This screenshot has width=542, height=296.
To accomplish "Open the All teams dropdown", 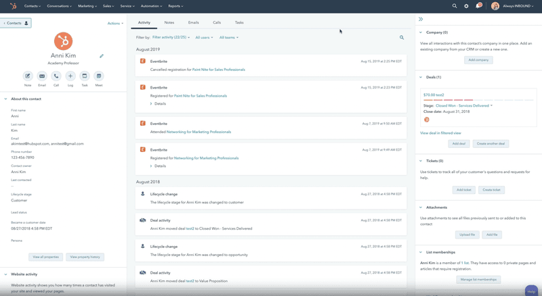I will (228, 37).
